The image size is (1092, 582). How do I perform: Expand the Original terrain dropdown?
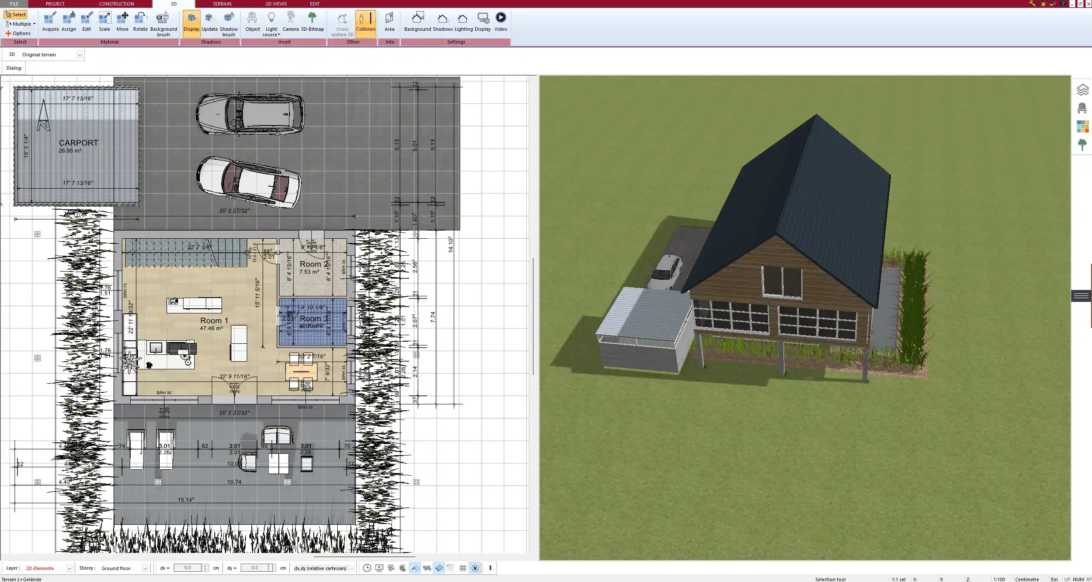pyautogui.click(x=79, y=55)
